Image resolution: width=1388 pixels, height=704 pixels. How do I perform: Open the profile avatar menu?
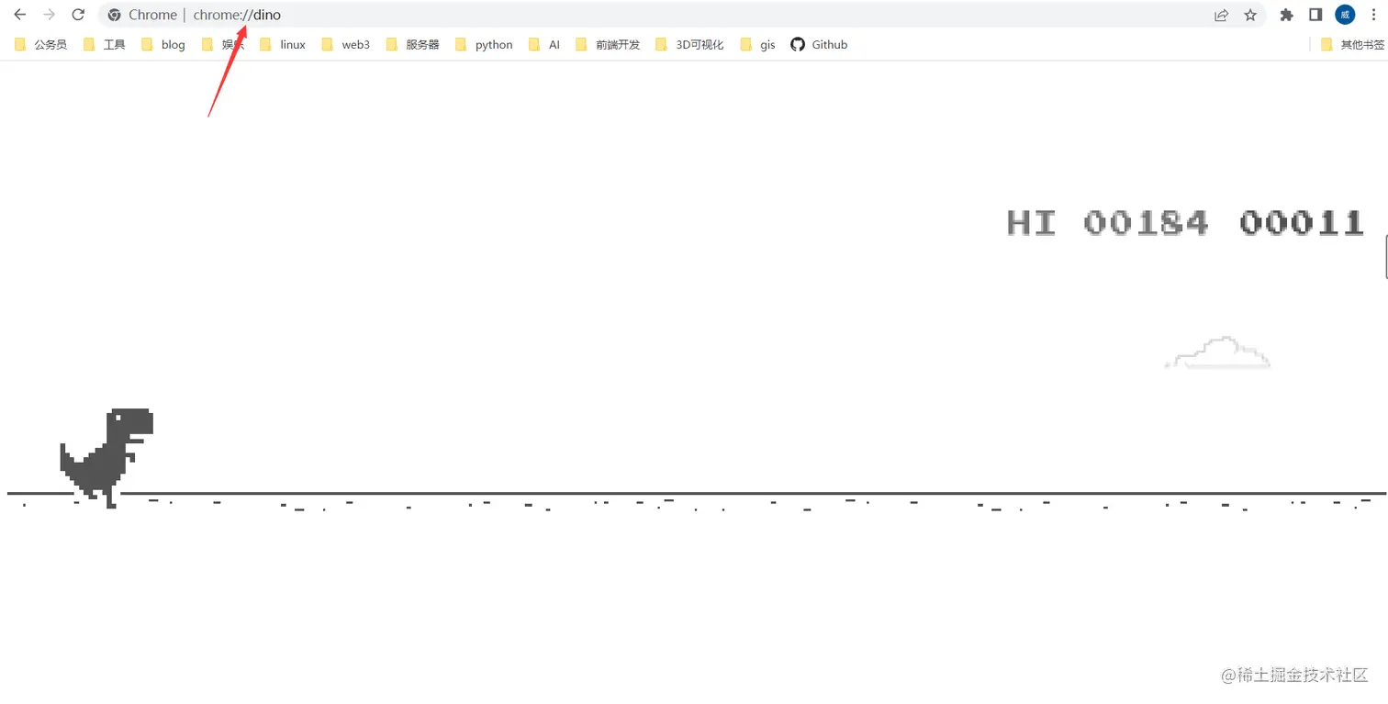tap(1345, 15)
